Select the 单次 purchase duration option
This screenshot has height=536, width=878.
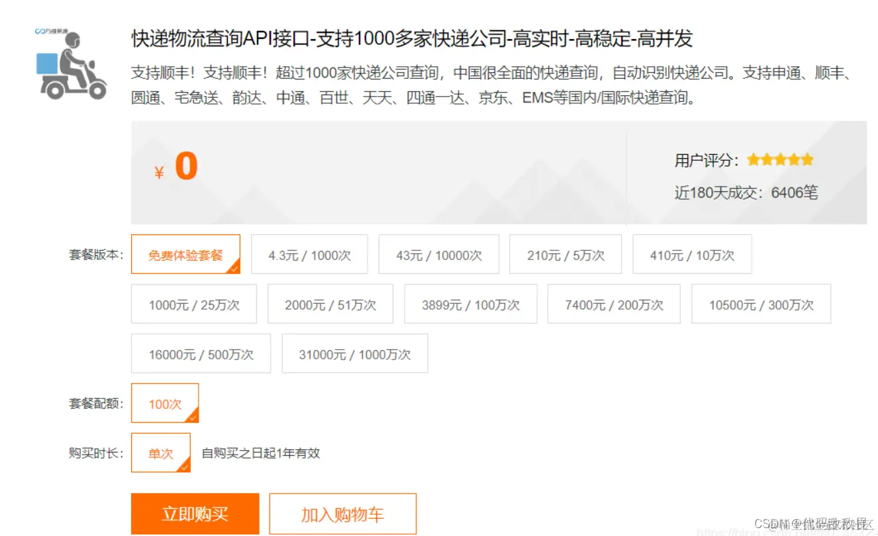coord(161,453)
